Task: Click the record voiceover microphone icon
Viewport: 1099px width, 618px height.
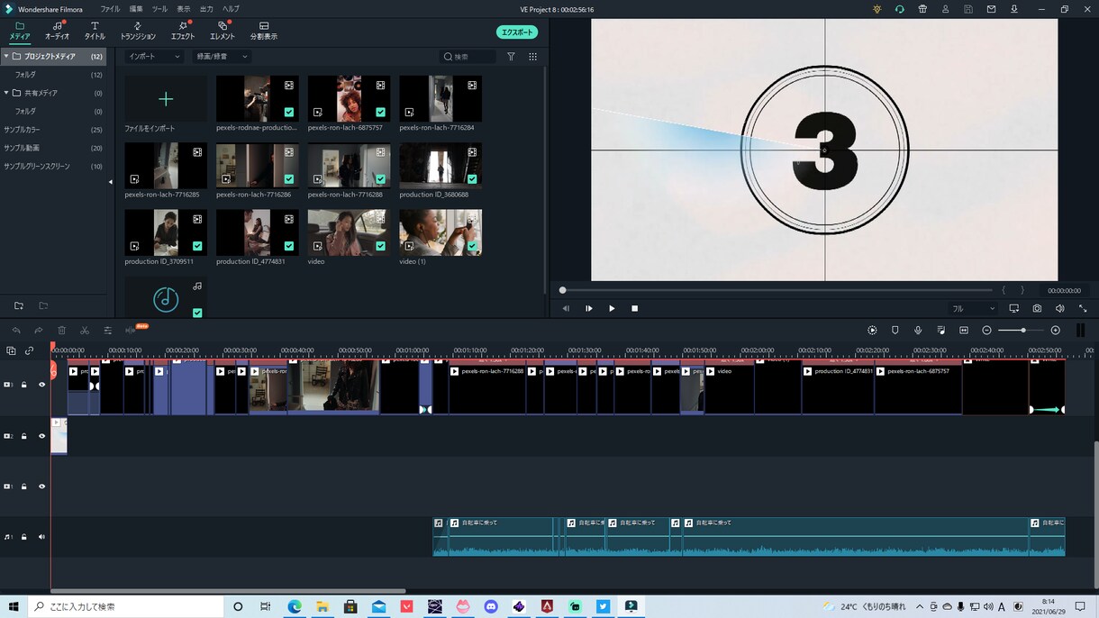Action: pos(918,331)
